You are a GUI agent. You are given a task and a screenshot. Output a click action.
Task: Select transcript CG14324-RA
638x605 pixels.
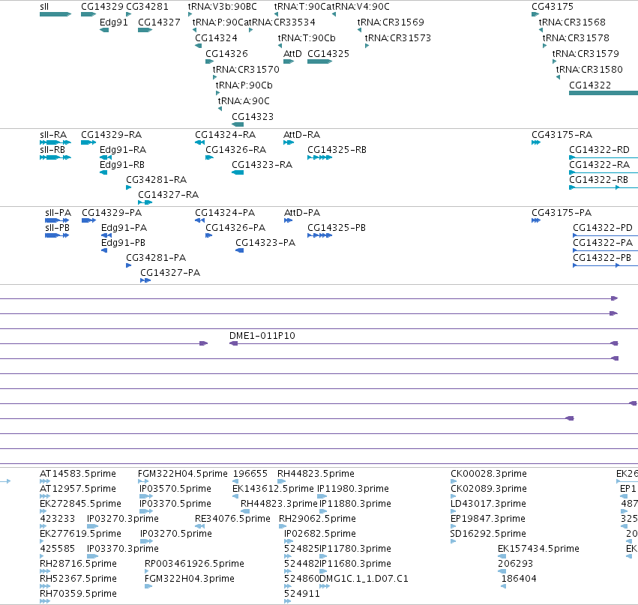(199, 142)
